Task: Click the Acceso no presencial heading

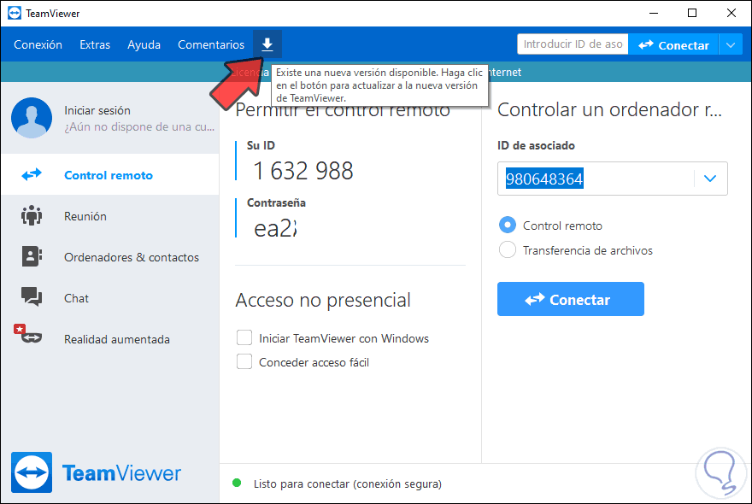Action: pos(323,300)
